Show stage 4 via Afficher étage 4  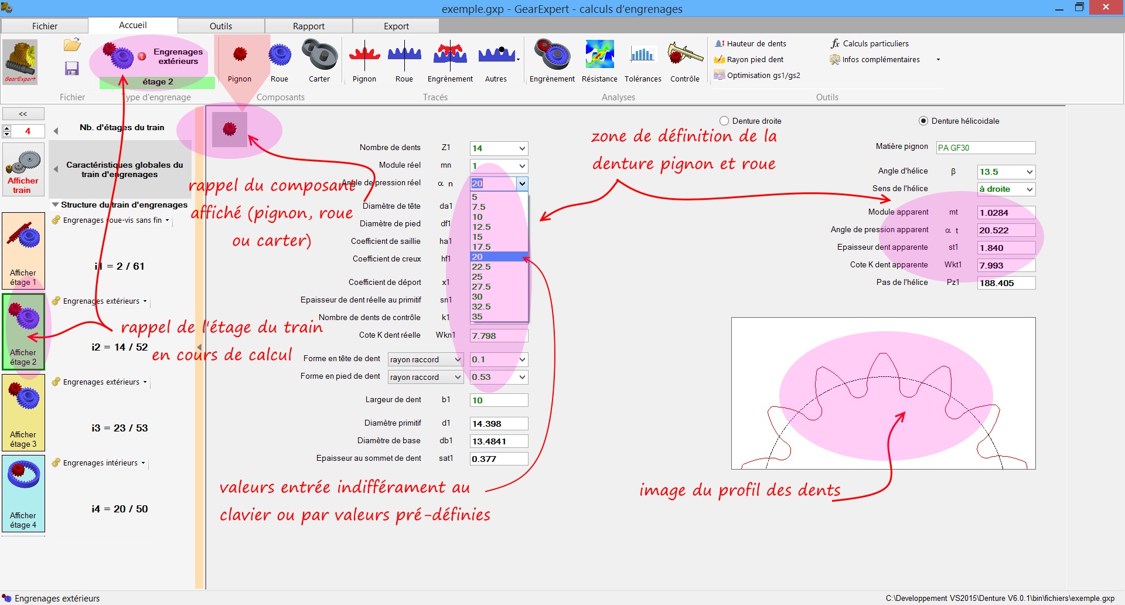(x=23, y=494)
